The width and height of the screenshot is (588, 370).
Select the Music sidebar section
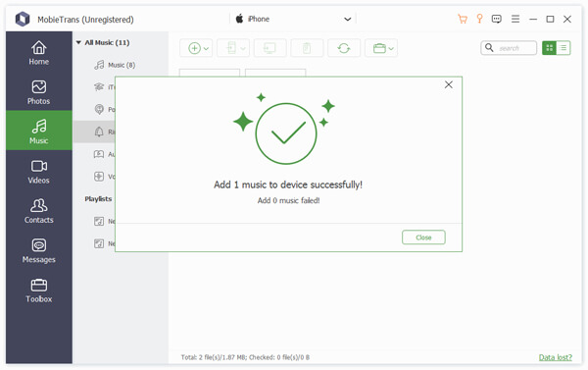tap(38, 131)
